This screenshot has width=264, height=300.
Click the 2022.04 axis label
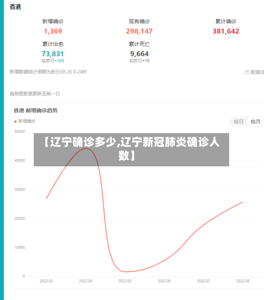(x=86, y=281)
